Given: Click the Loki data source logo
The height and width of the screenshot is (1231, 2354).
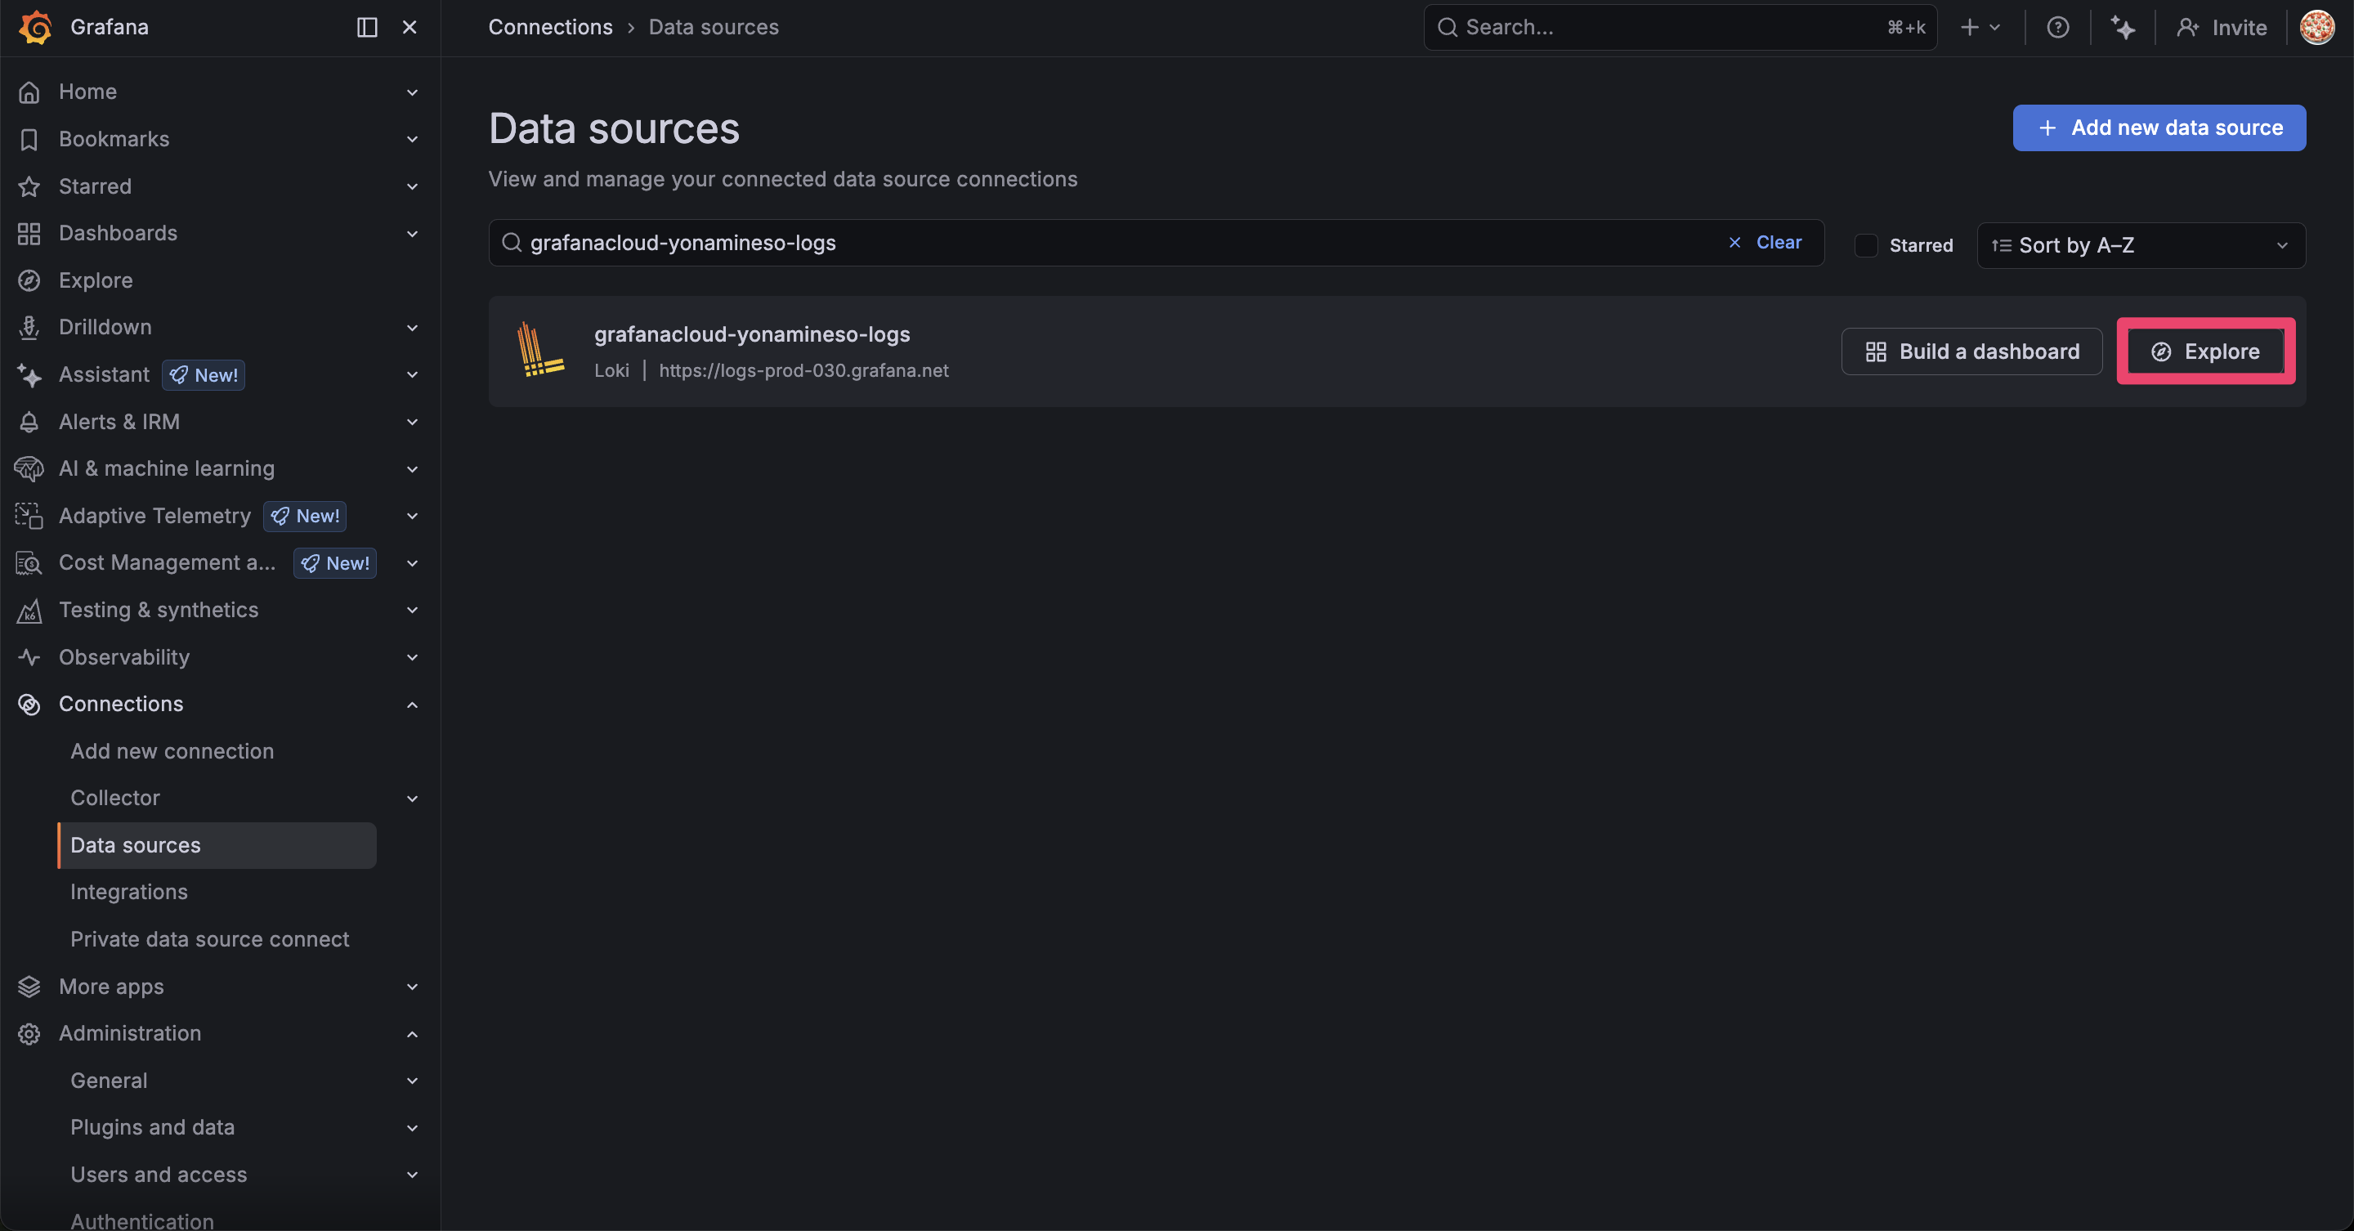Looking at the screenshot, I should point(540,351).
